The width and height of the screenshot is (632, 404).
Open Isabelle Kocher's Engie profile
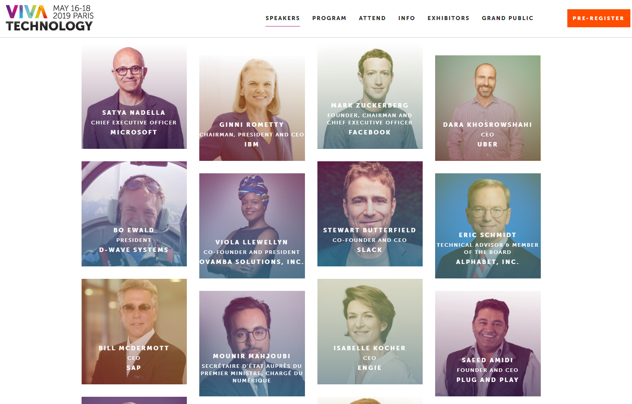click(x=370, y=331)
